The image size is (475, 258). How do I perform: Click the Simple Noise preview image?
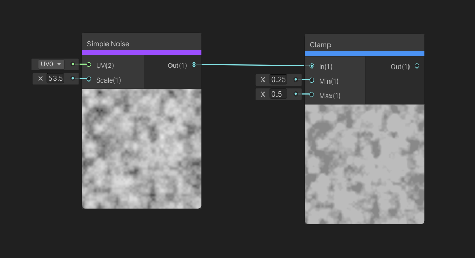[x=141, y=148]
